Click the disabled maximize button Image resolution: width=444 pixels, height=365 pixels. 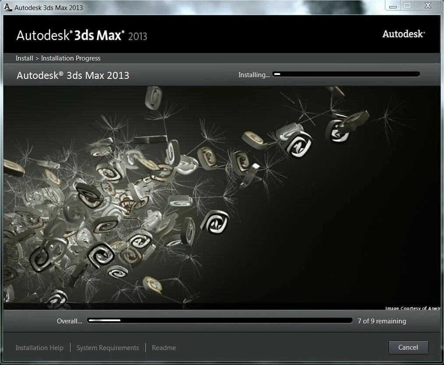point(407,5)
